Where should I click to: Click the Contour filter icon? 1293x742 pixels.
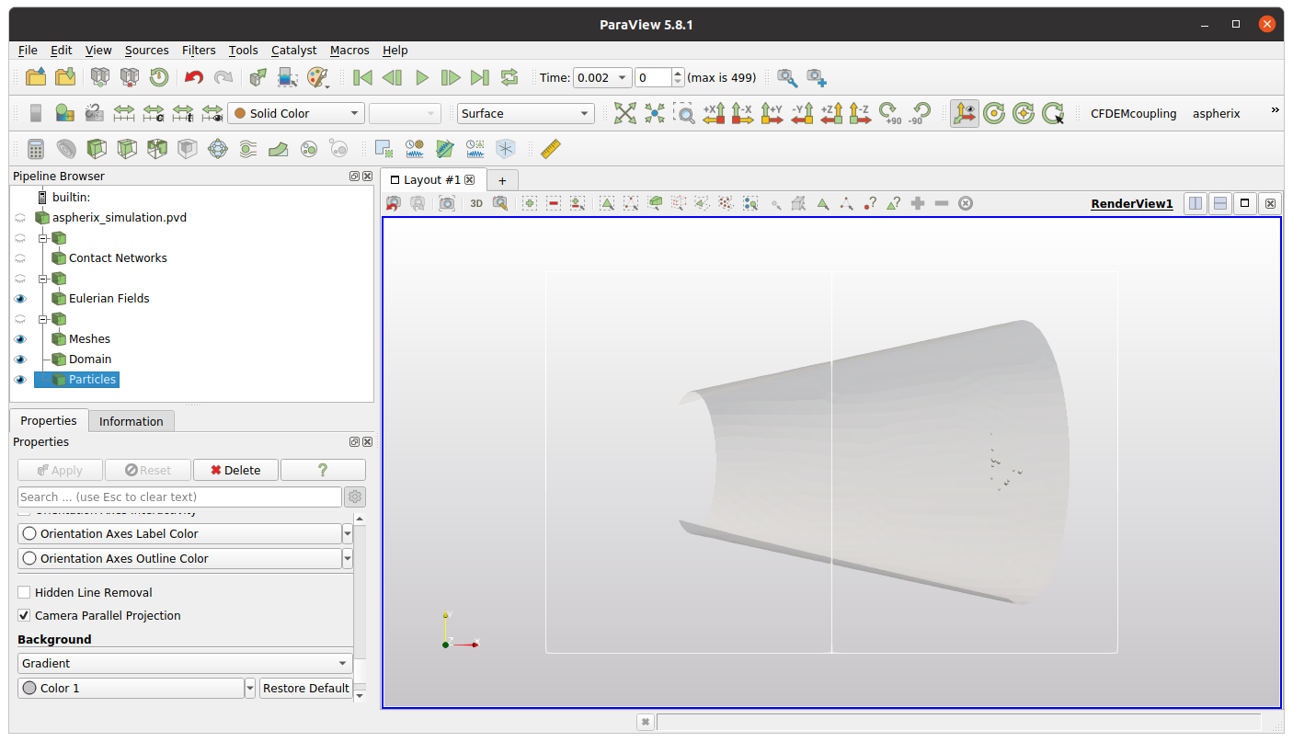[x=66, y=149]
